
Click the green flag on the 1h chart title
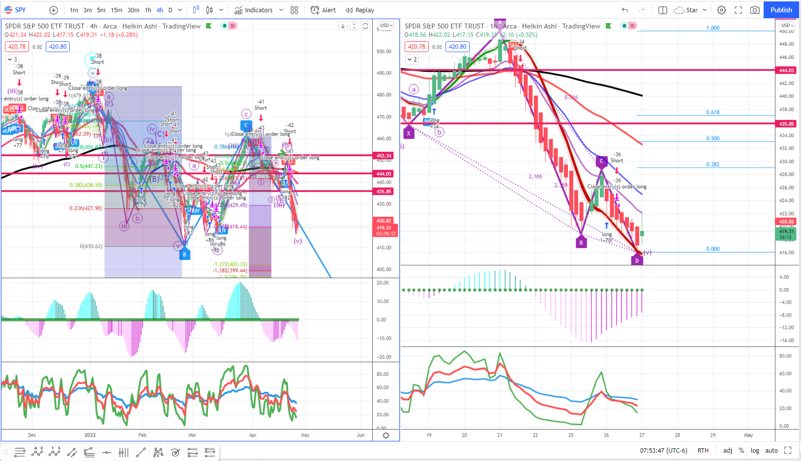click(609, 26)
